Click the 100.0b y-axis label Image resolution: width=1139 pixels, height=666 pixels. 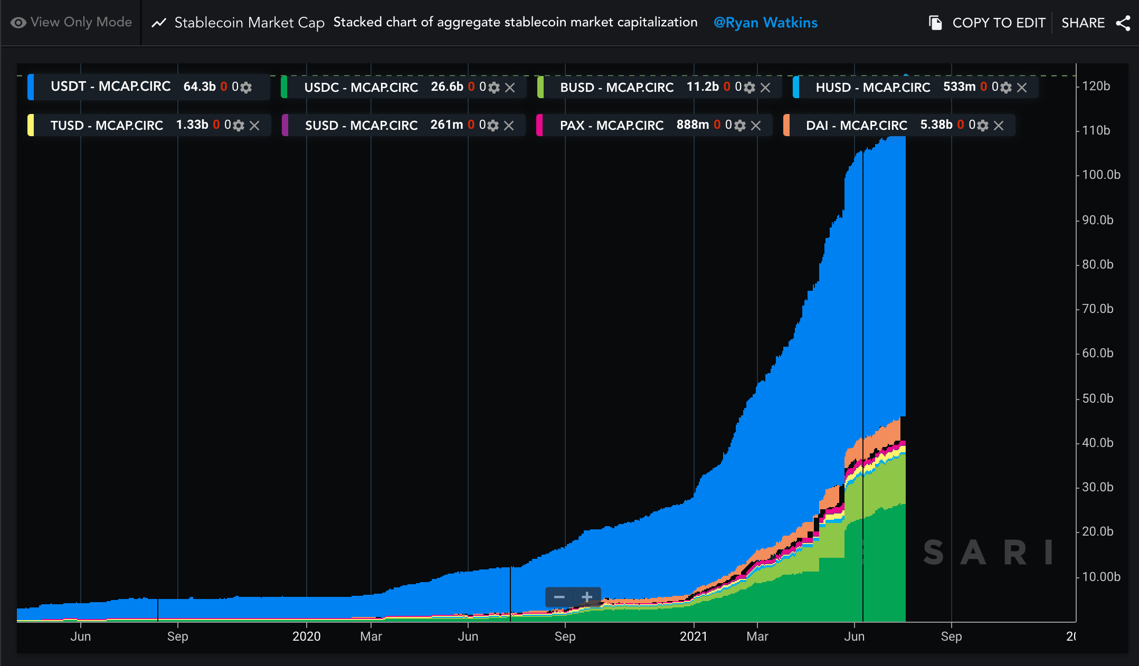[x=1101, y=175]
